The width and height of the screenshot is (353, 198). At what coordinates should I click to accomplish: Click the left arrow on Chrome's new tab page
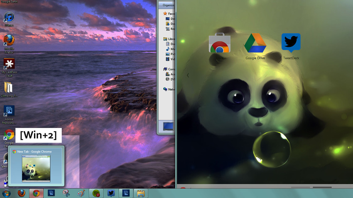(x=188, y=75)
